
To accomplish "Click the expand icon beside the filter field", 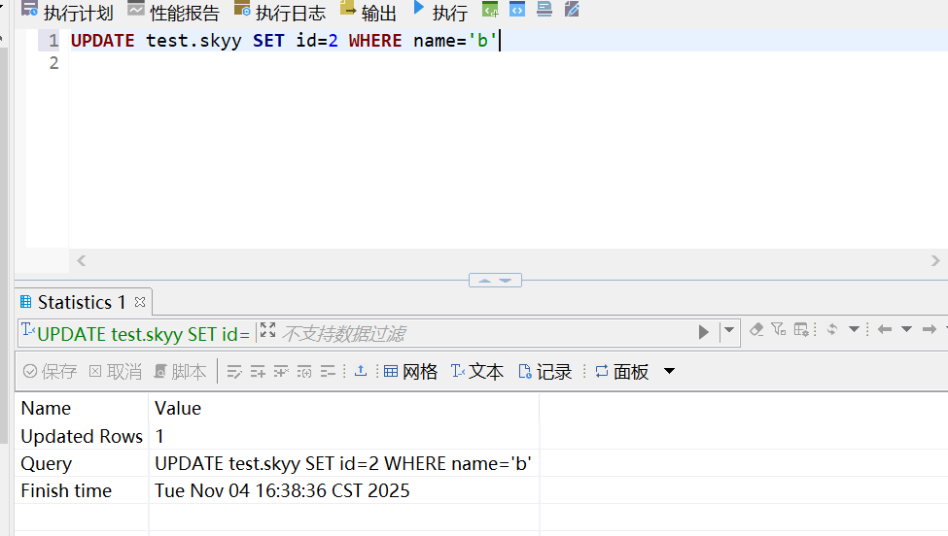I will 268,331.
